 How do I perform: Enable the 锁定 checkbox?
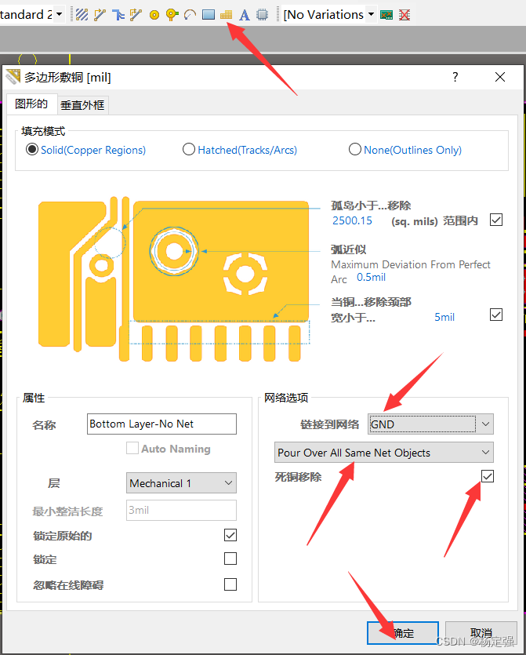click(230, 559)
